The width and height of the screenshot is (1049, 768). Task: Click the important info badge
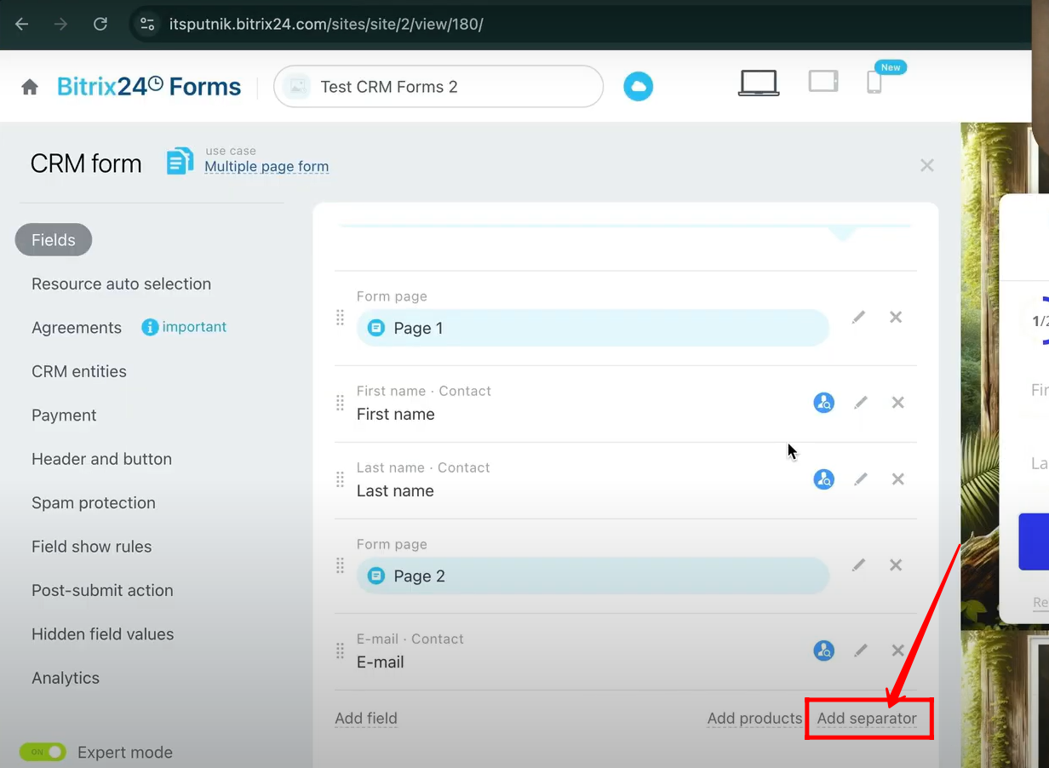[x=185, y=327]
